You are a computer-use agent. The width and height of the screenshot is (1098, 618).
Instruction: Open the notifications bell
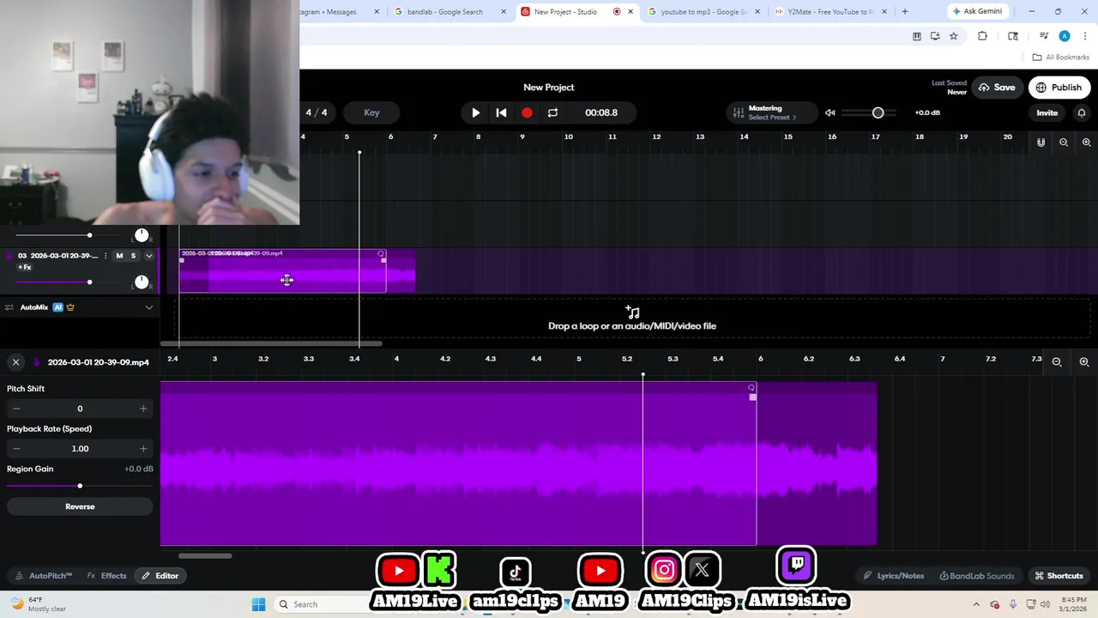pos(1082,112)
